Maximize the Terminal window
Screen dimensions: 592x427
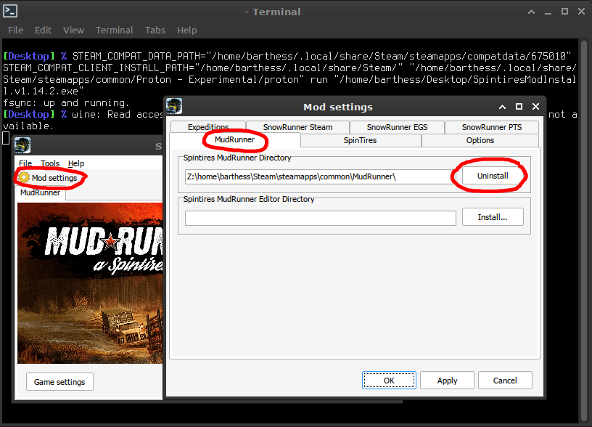(x=564, y=12)
